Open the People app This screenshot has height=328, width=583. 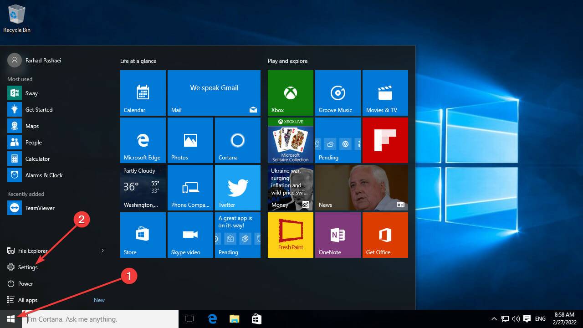[x=33, y=142]
